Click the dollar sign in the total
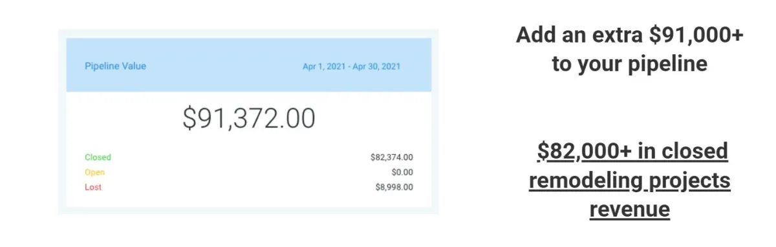This screenshot has height=247, width=776. tap(189, 119)
